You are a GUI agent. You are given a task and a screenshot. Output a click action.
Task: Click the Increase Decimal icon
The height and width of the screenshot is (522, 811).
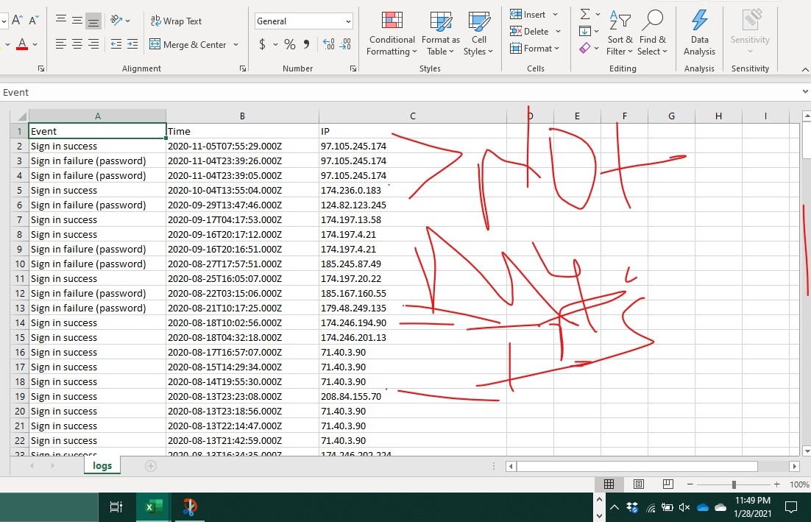point(328,45)
